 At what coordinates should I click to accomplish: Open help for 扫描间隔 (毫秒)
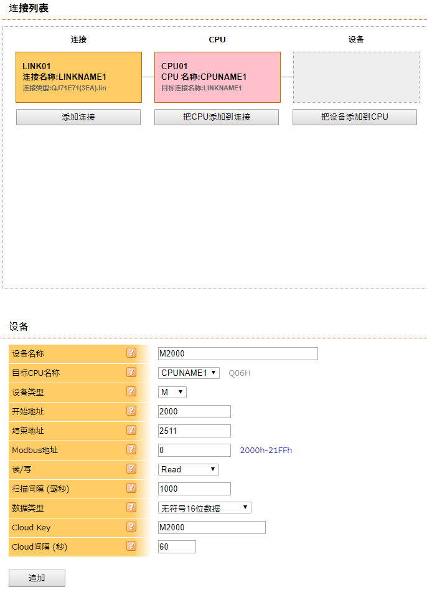pos(131,489)
